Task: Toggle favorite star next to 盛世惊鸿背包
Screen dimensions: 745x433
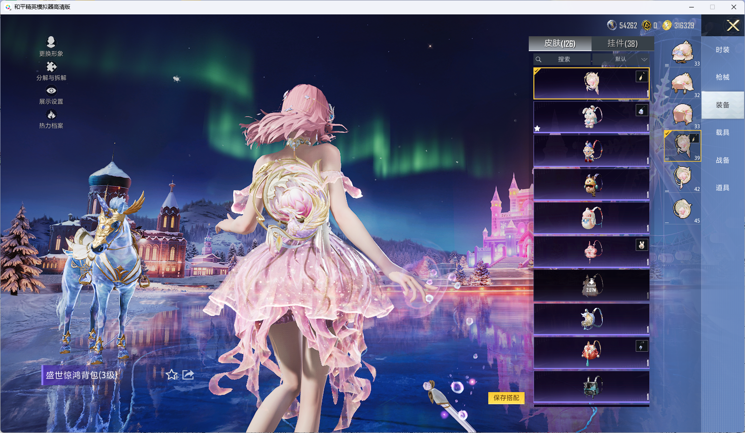Action: [172, 374]
